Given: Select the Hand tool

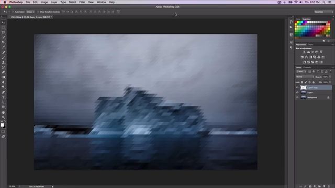Looking at the screenshot, I should (x=3, y=112).
